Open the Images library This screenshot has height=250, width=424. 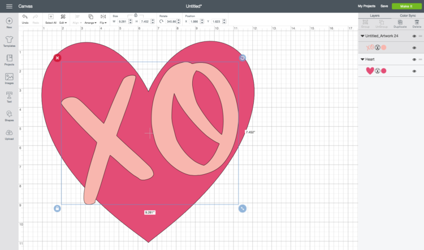pyautogui.click(x=9, y=79)
